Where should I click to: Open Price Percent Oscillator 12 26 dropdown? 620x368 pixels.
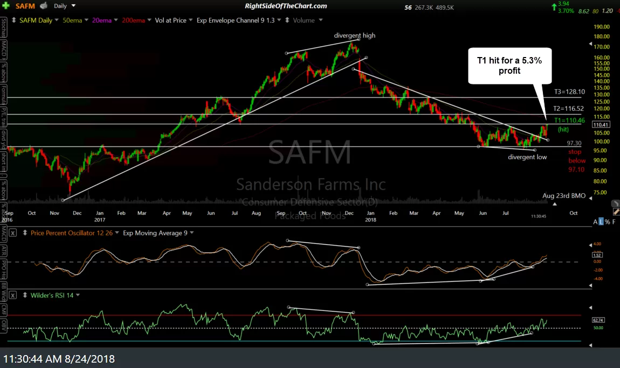[x=116, y=233]
